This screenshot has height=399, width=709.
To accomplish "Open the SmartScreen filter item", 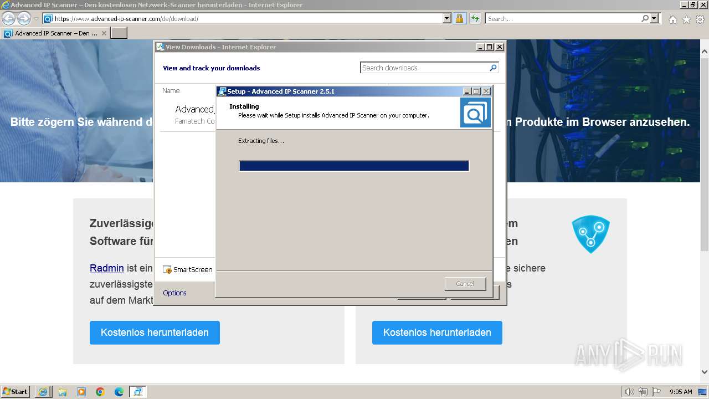I will [187, 270].
